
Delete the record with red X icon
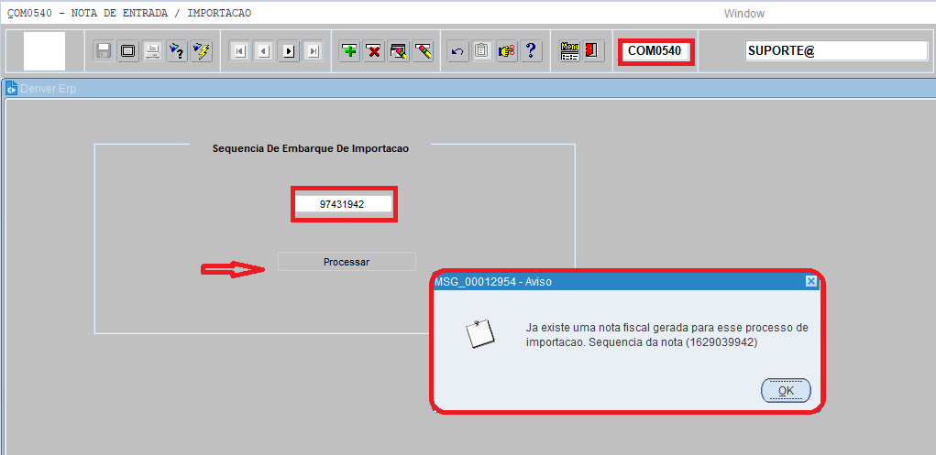click(x=374, y=51)
